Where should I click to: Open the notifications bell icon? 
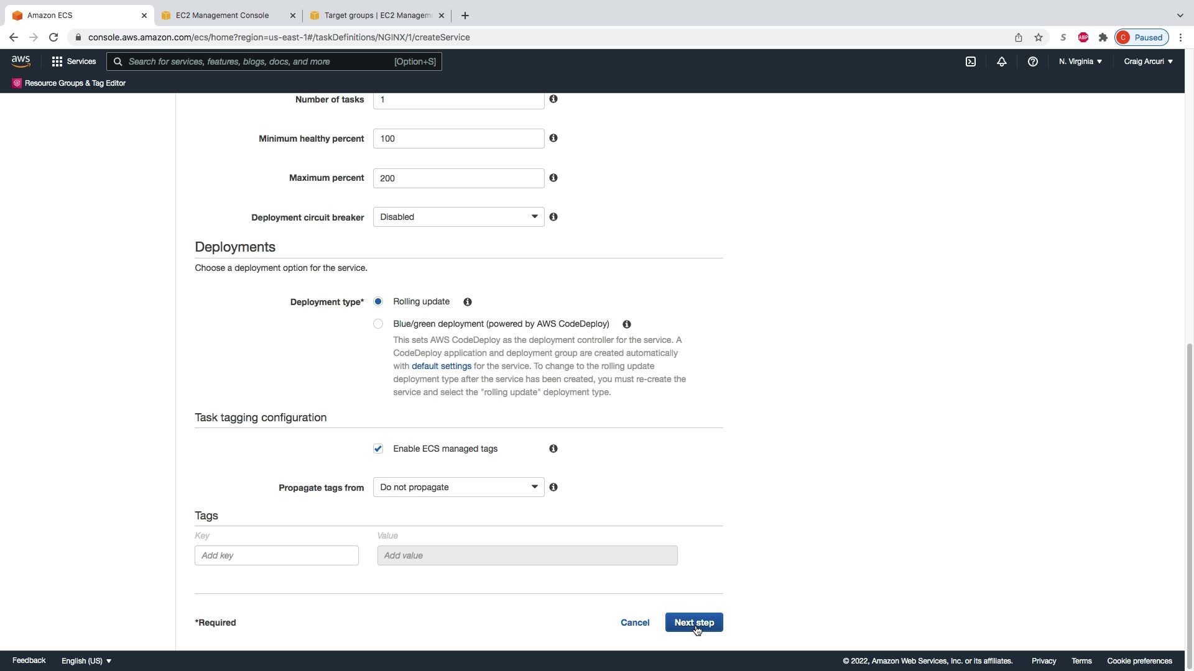1001,62
